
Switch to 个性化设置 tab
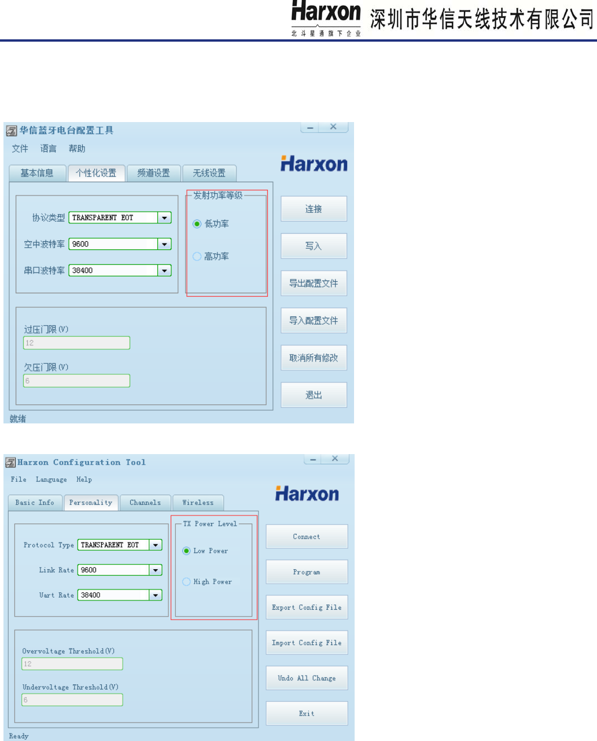coord(96,173)
